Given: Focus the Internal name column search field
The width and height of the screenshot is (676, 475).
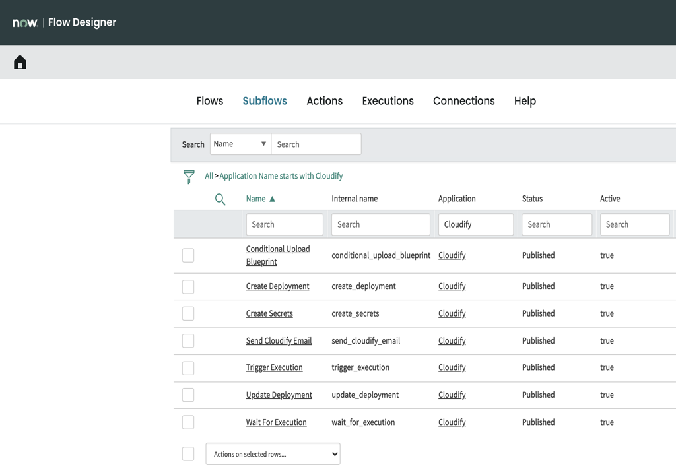Looking at the screenshot, I should 381,224.
